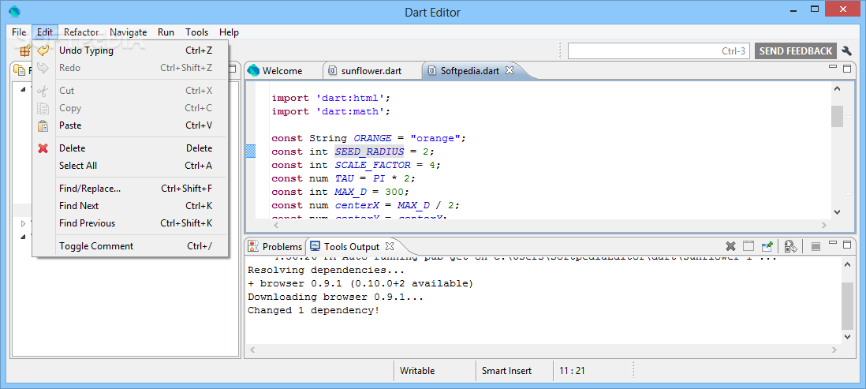Open Find/Replace from Edit menu
866x389 pixels.
coord(130,189)
